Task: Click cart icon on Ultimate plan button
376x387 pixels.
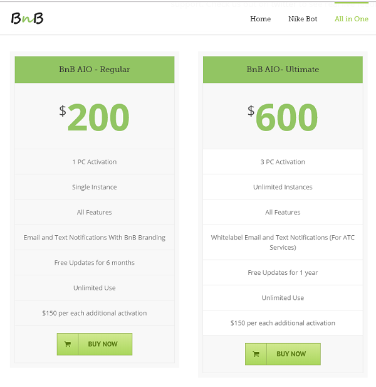Action: coord(256,354)
